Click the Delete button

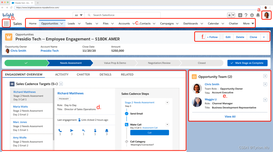tap(240, 37)
